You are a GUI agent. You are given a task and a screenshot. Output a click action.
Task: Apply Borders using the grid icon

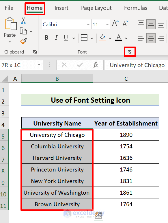coord(84,38)
